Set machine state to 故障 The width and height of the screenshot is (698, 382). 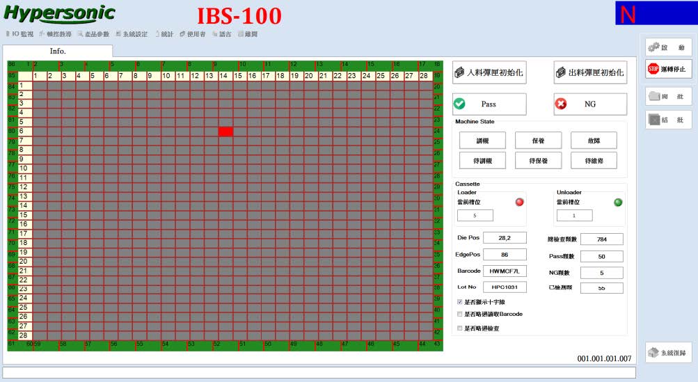tap(594, 141)
